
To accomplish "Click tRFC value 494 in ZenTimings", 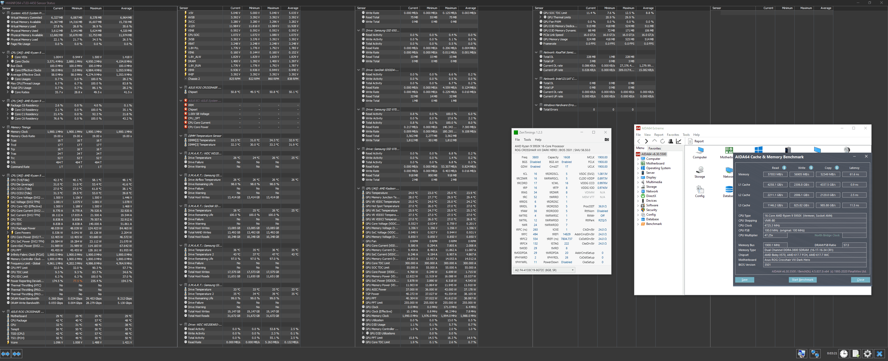I will pos(535,234).
